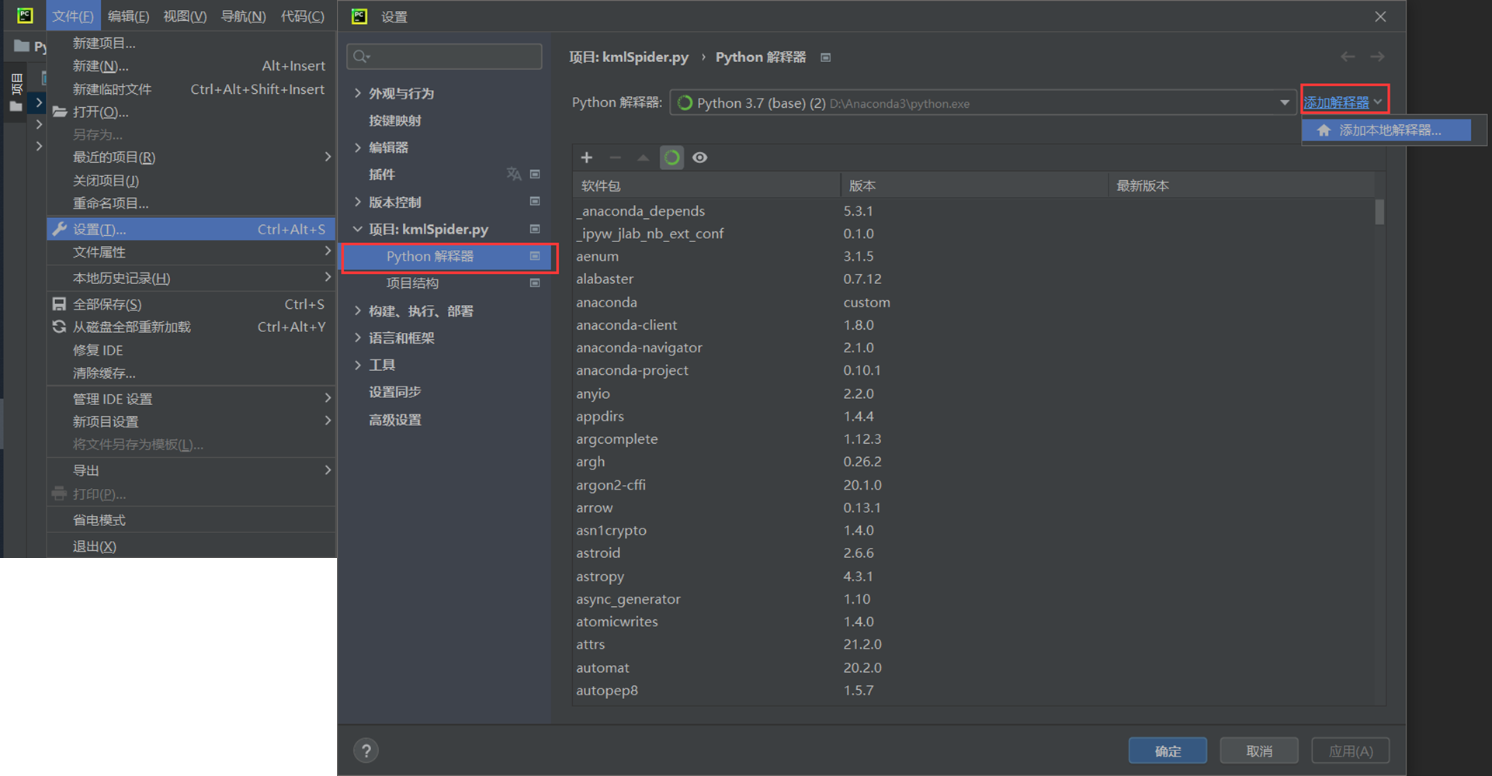Click the 添加解释器 link
1492x776 pixels.
point(1337,102)
